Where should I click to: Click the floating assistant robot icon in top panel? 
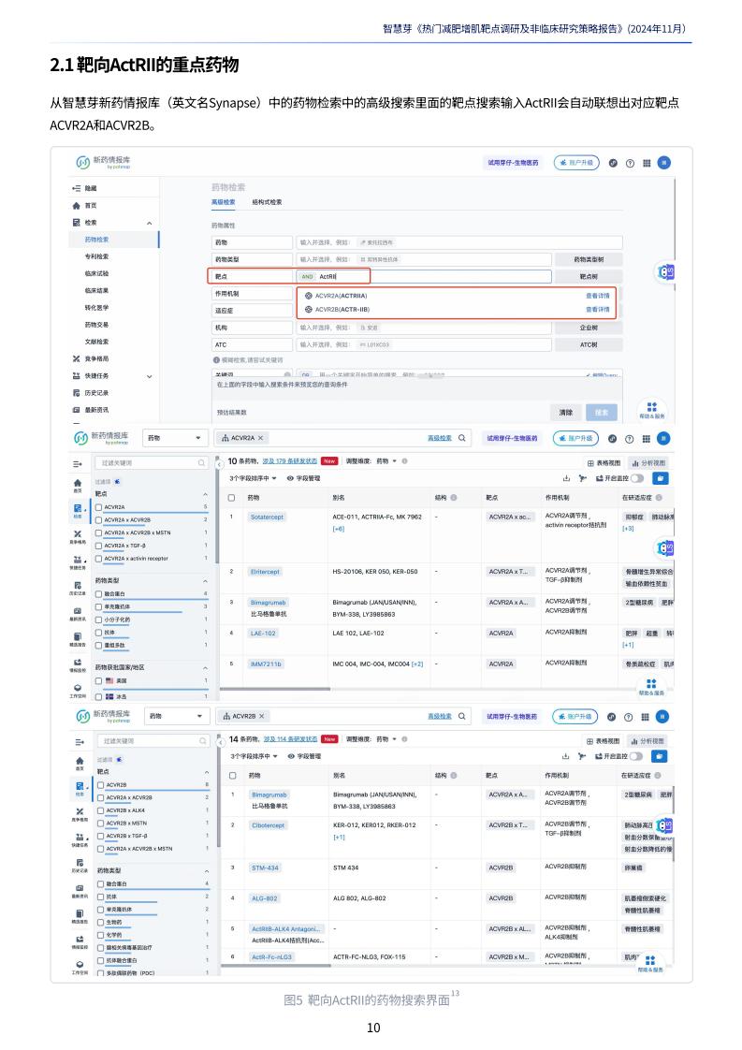pos(665,272)
